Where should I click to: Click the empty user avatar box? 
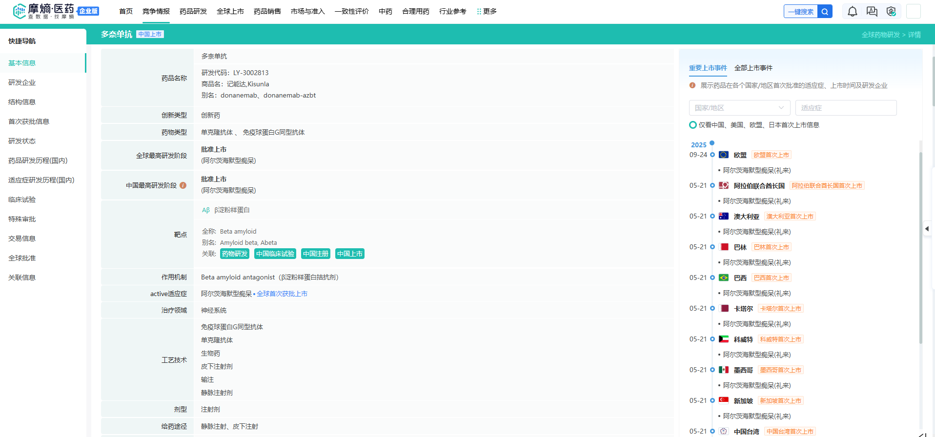(x=914, y=12)
